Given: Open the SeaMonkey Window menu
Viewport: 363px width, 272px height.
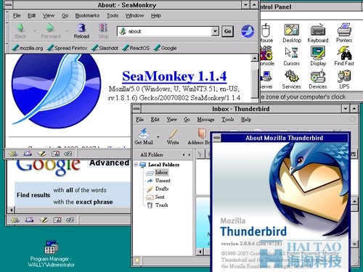Looking at the screenshot, I should [x=134, y=16].
